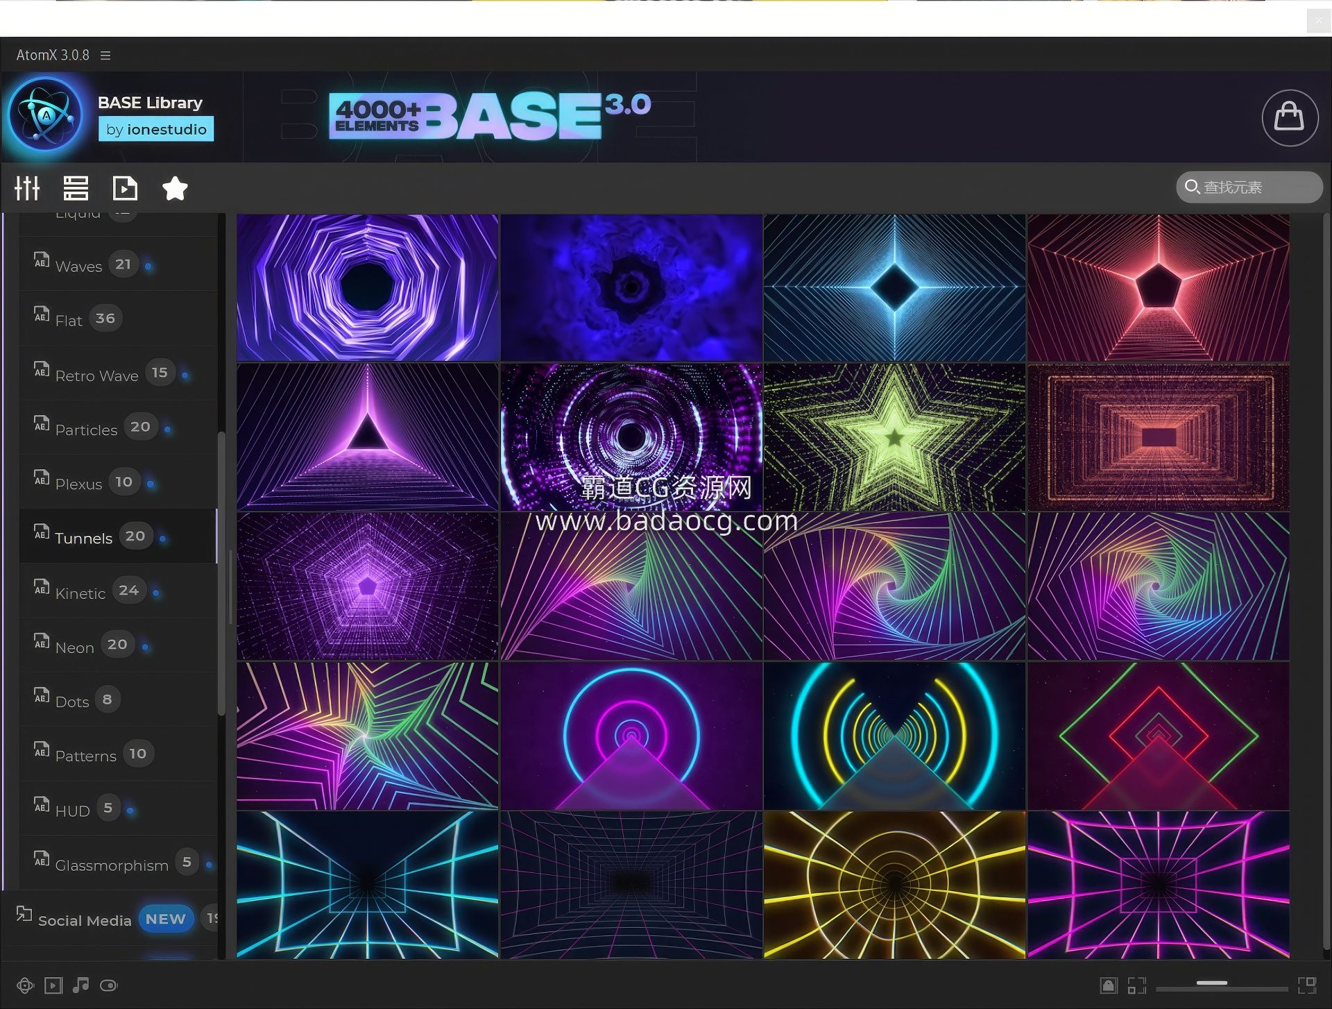1332x1009 pixels.
Task: Toggle the play preview icon in bottom bar
Action: click(x=53, y=985)
